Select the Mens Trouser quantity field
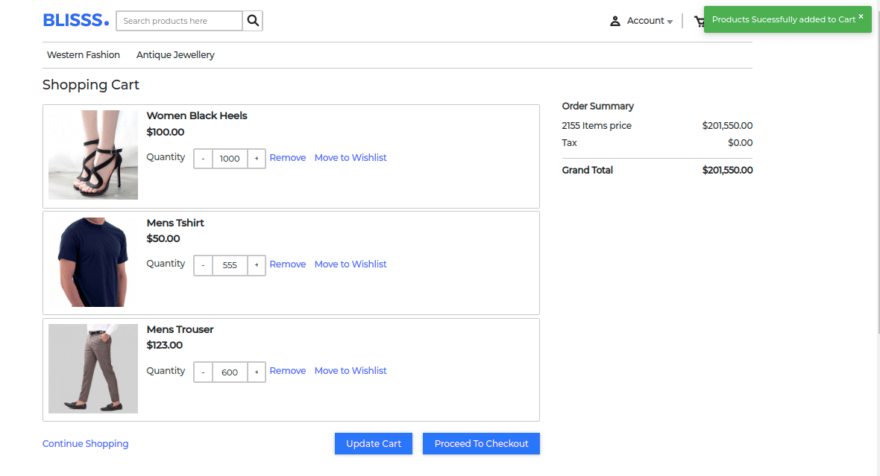The height and width of the screenshot is (476, 880). 229,372
